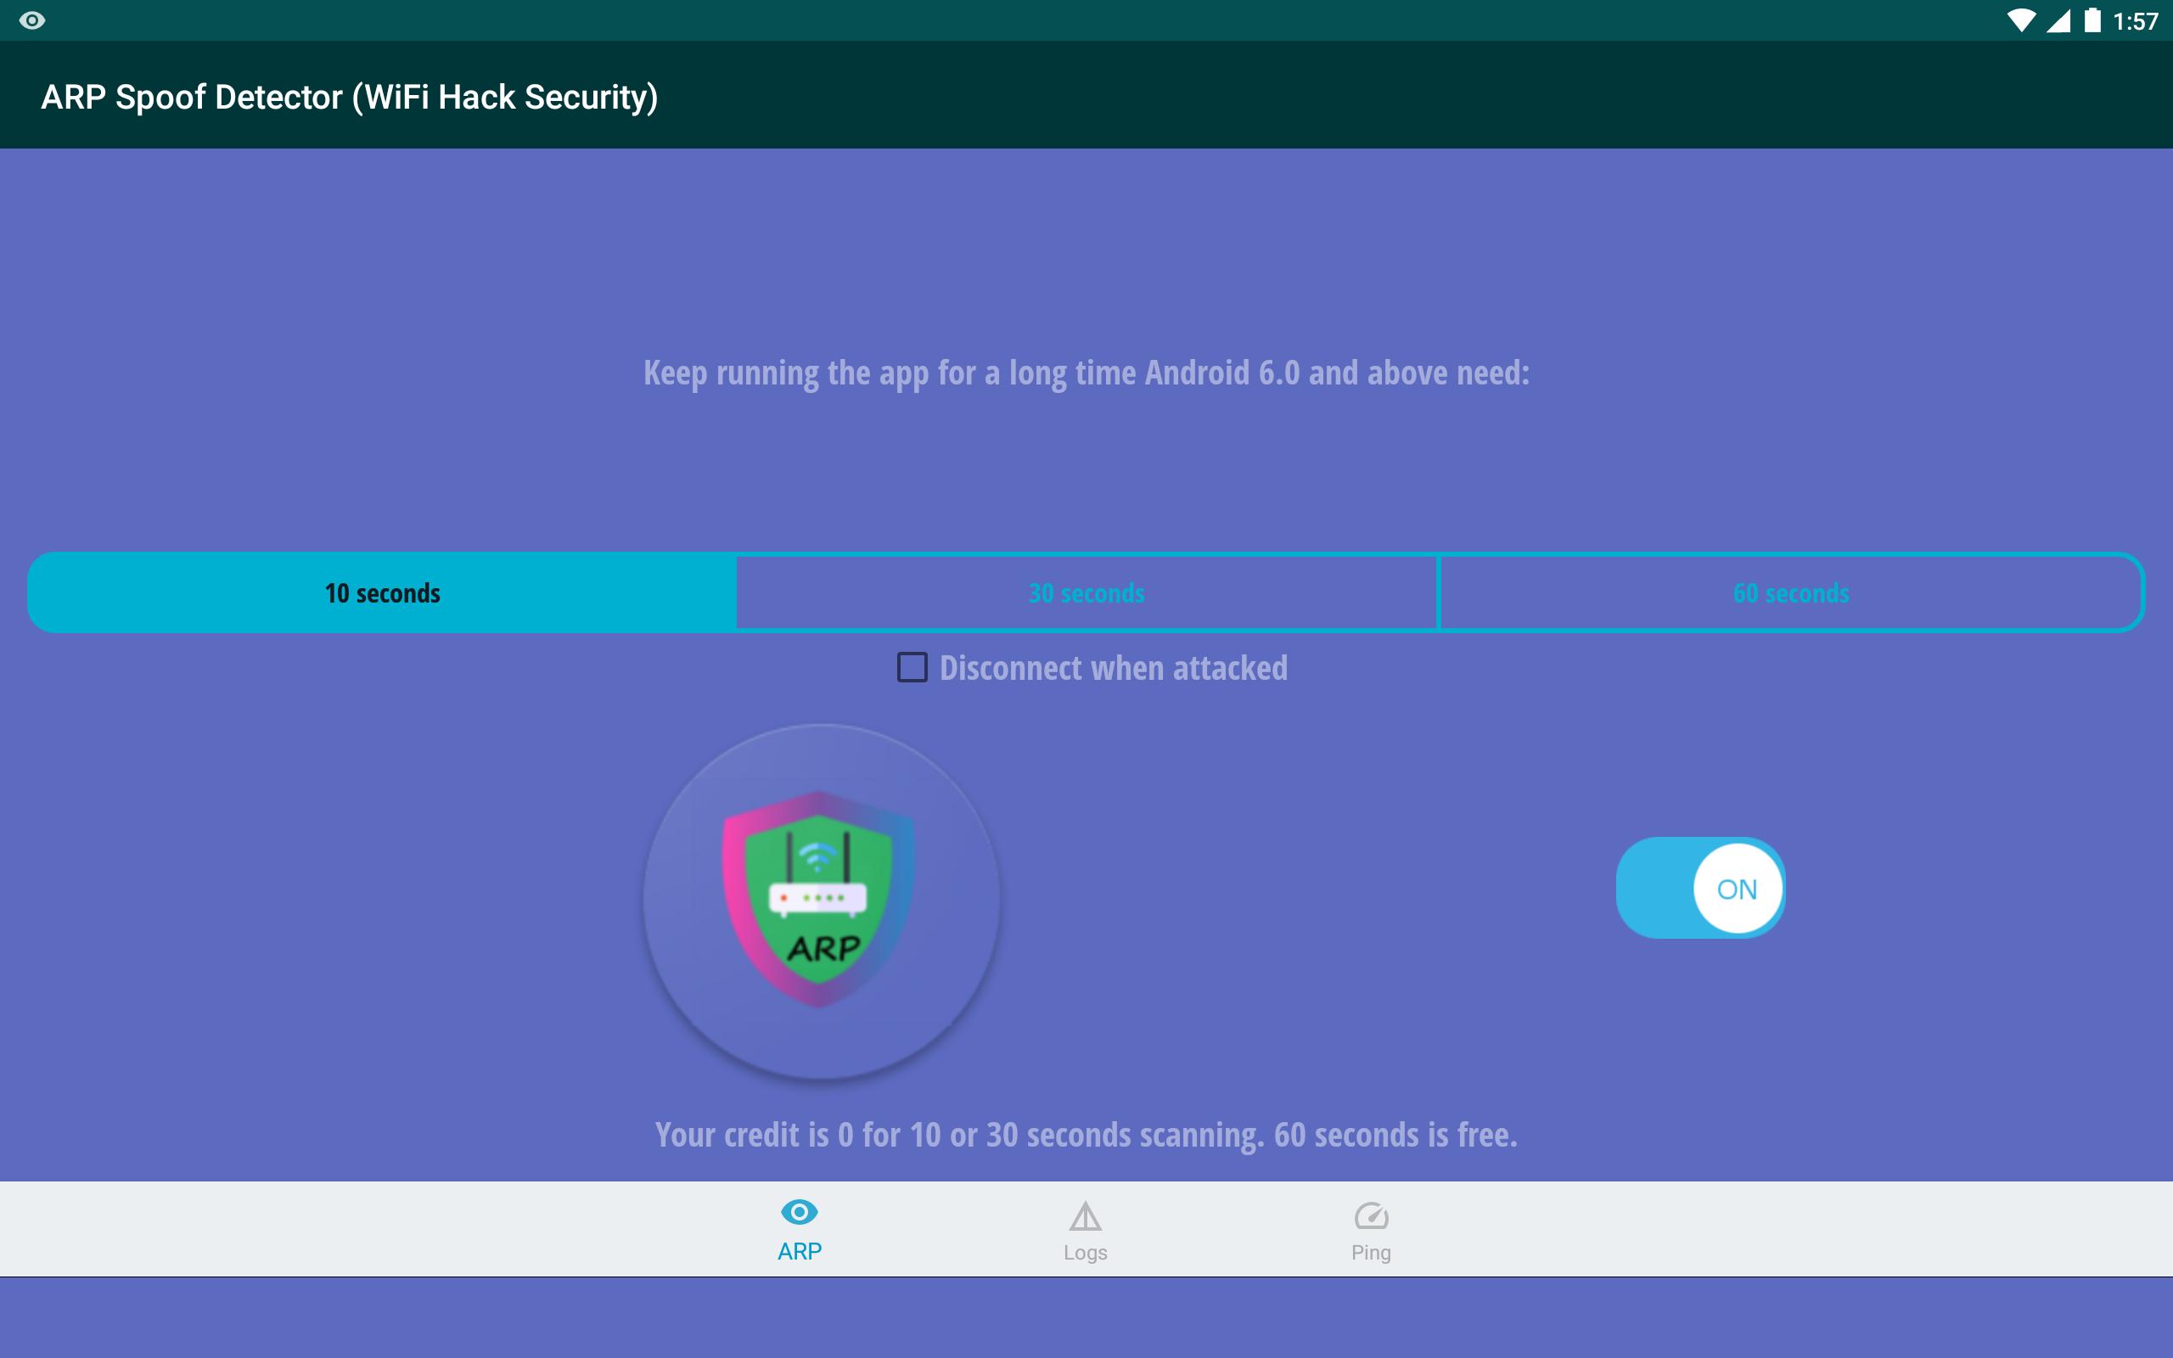The width and height of the screenshot is (2173, 1358).
Task: Tap the cellular signal status icon
Action: click(2058, 20)
